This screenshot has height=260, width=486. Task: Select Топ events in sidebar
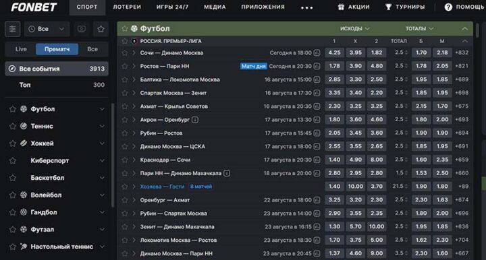click(x=57, y=85)
